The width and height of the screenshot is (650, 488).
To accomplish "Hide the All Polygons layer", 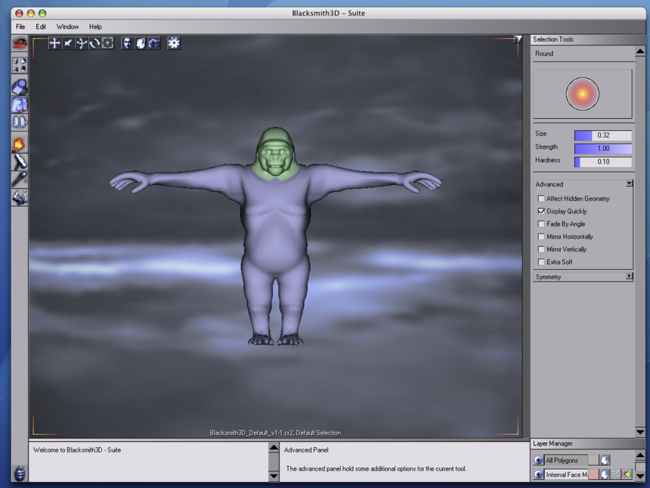I will point(539,460).
